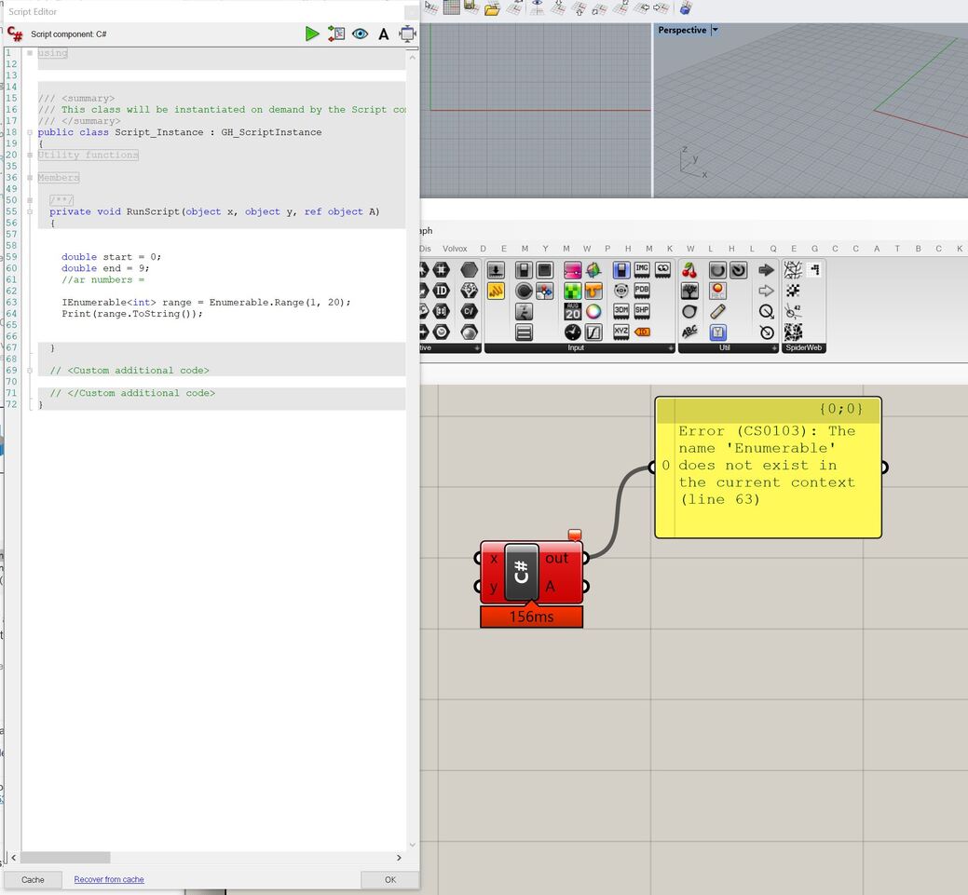
Task: Select the Colour Wheel component icon
Action: pyautogui.click(x=593, y=312)
